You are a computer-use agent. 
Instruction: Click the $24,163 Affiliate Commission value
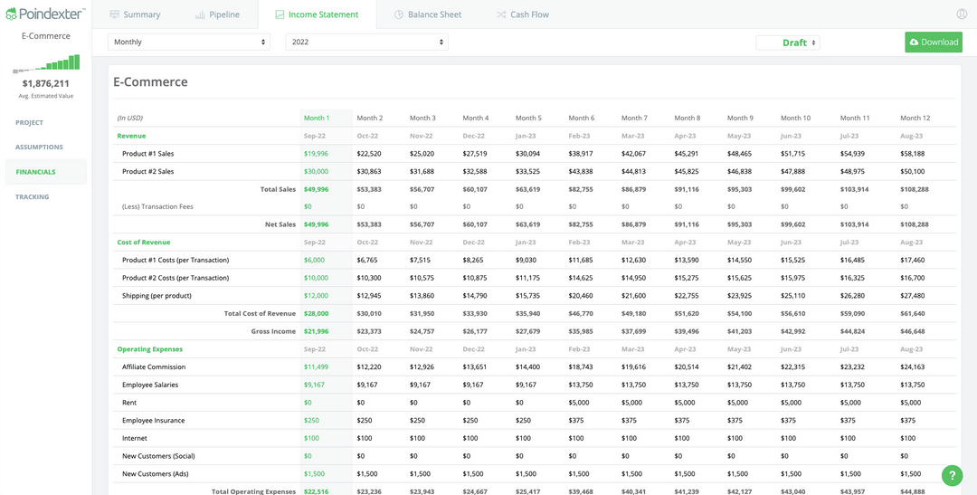tap(912, 367)
